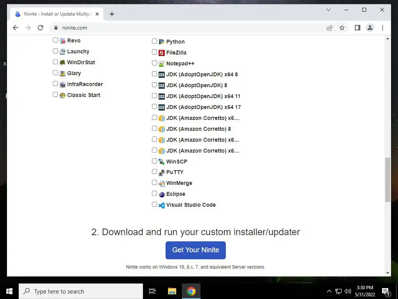Viewport: 398px width, 299px height.
Task: Click the Revo app icon
Action: (x=63, y=40)
